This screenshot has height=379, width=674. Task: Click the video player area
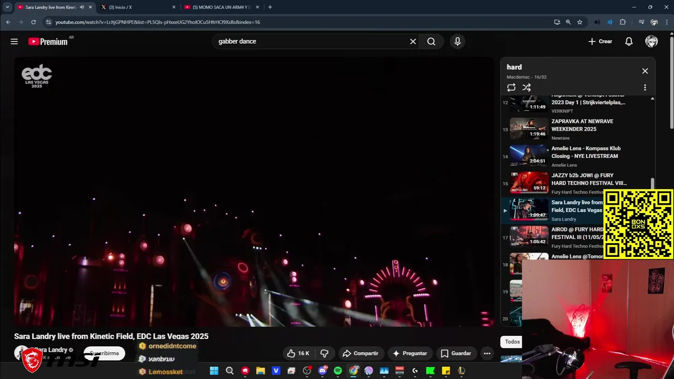[254, 192]
